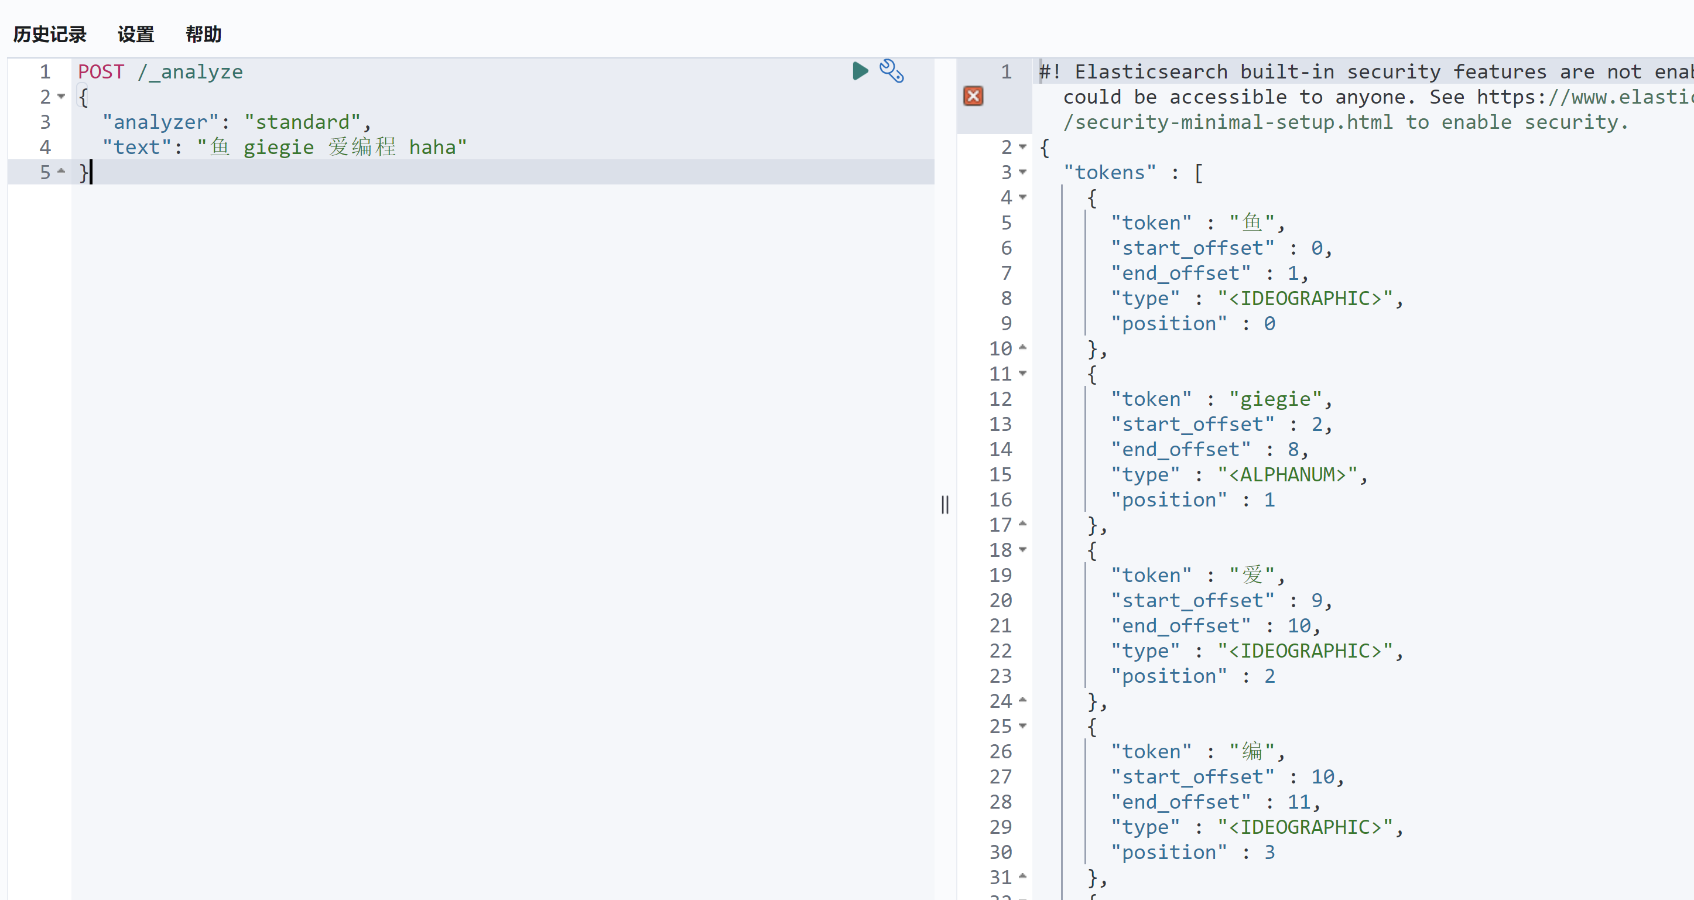Click the token value "鱼" in the response

click(1252, 223)
